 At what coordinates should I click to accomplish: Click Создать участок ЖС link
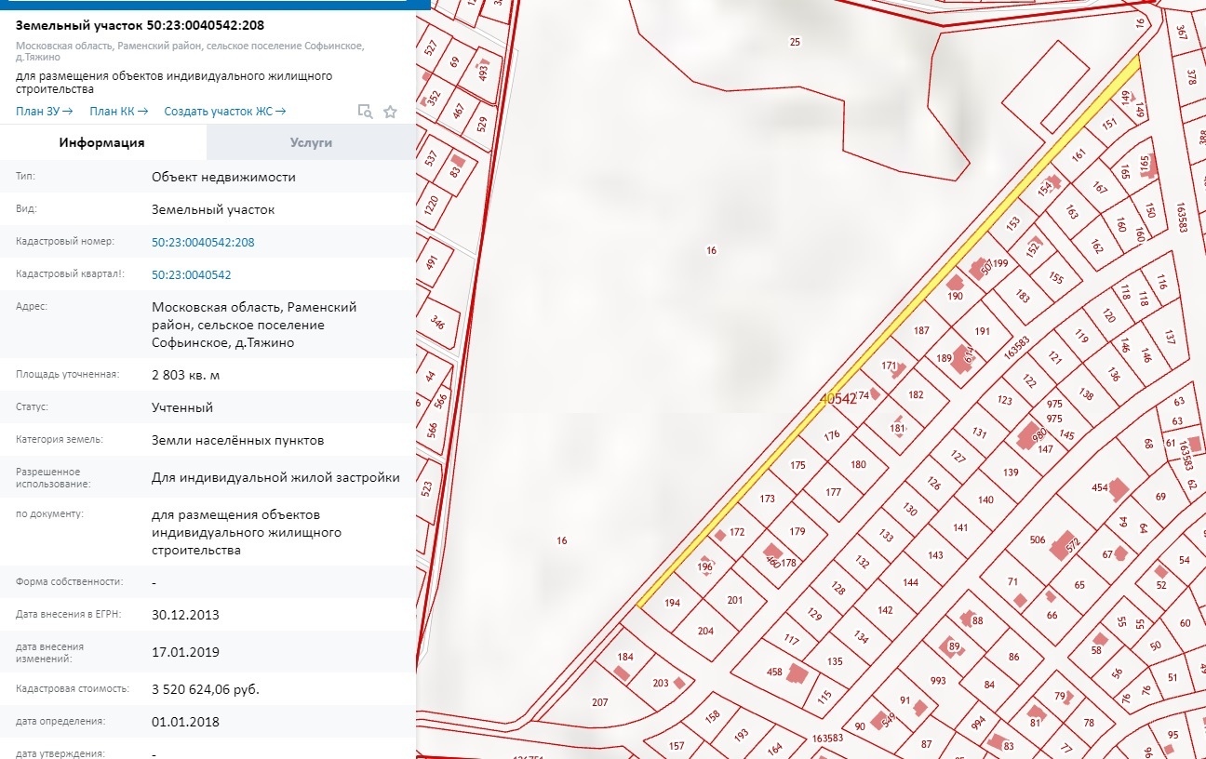(224, 112)
